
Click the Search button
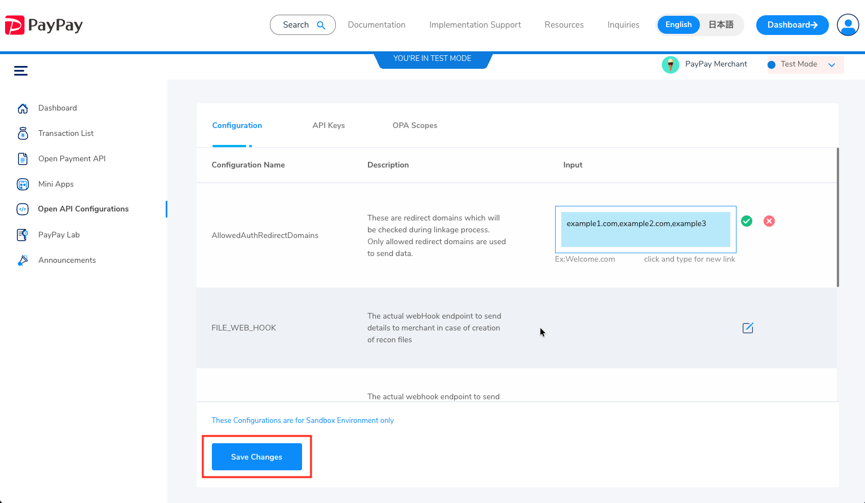pos(303,25)
